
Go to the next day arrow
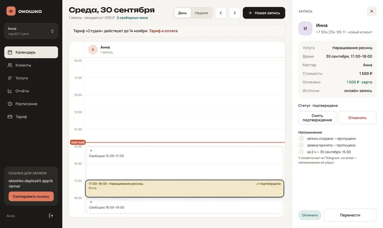pyautogui.click(x=235, y=13)
